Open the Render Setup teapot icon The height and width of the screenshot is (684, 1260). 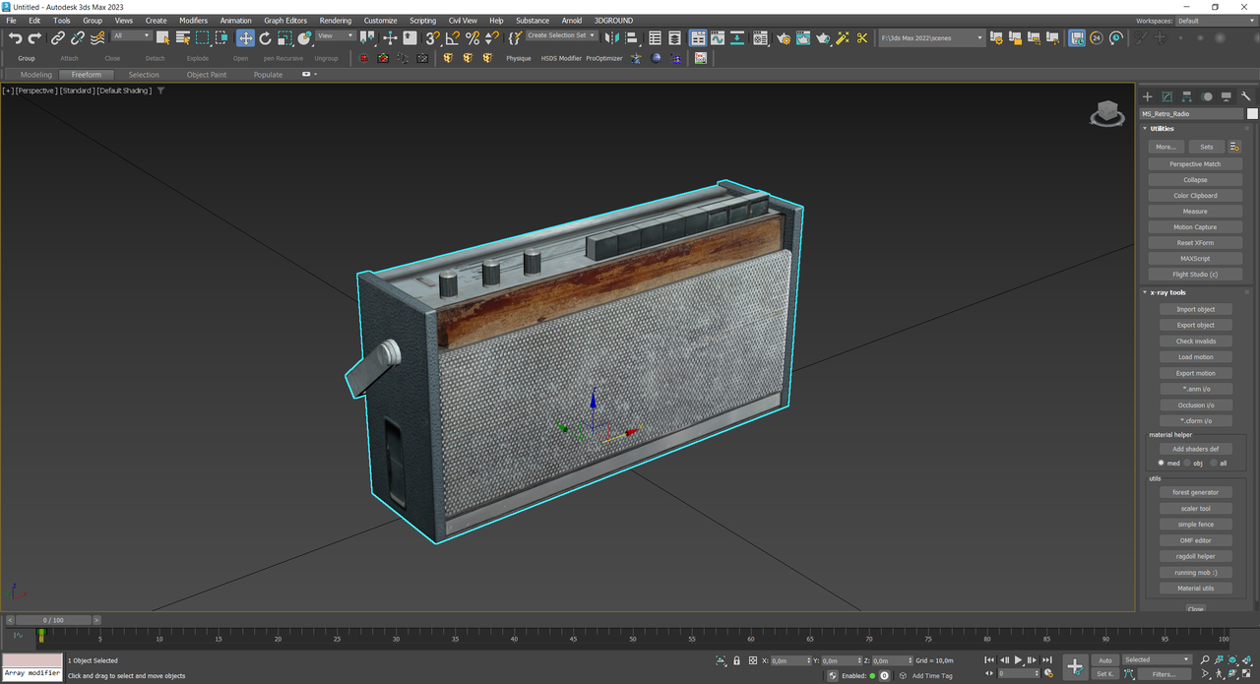(783, 37)
